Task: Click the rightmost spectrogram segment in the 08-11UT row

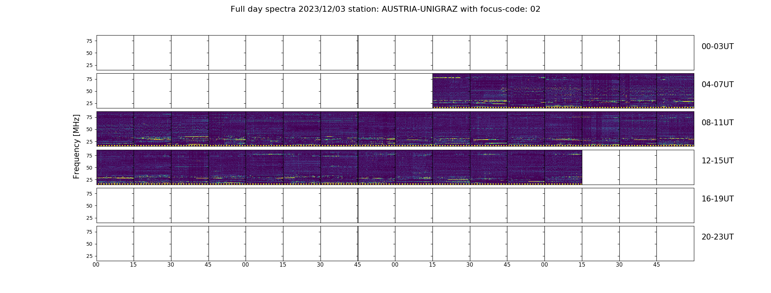Action: coord(675,129)
